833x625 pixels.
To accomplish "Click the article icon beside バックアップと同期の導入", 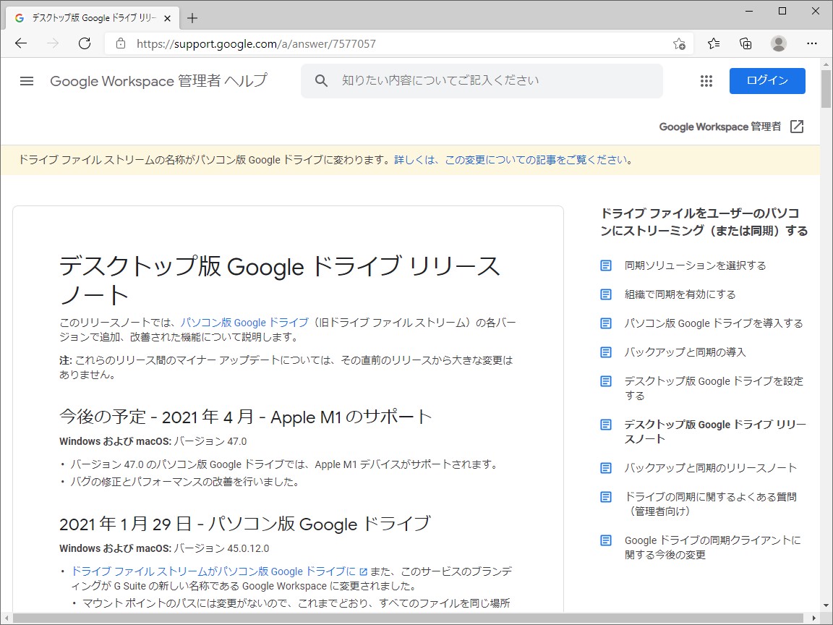I will 605,352.
